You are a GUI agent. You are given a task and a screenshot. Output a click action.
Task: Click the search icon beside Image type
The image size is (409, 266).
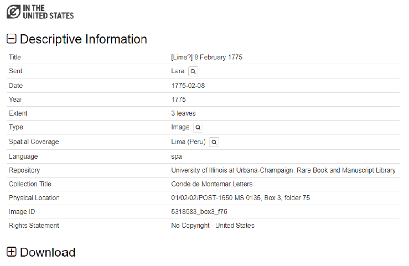coord(198,128)
